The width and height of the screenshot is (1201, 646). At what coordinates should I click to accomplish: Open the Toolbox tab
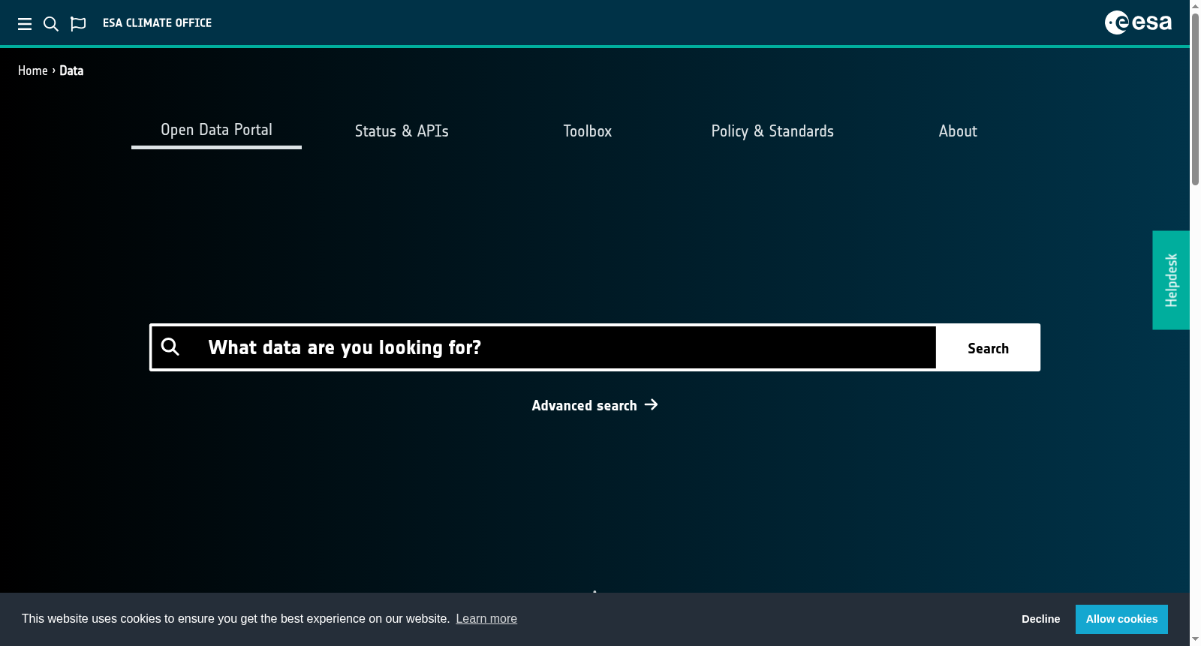588,131
